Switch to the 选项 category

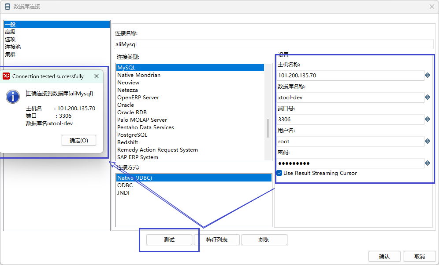pyautogui.click(x=10, y=39)
